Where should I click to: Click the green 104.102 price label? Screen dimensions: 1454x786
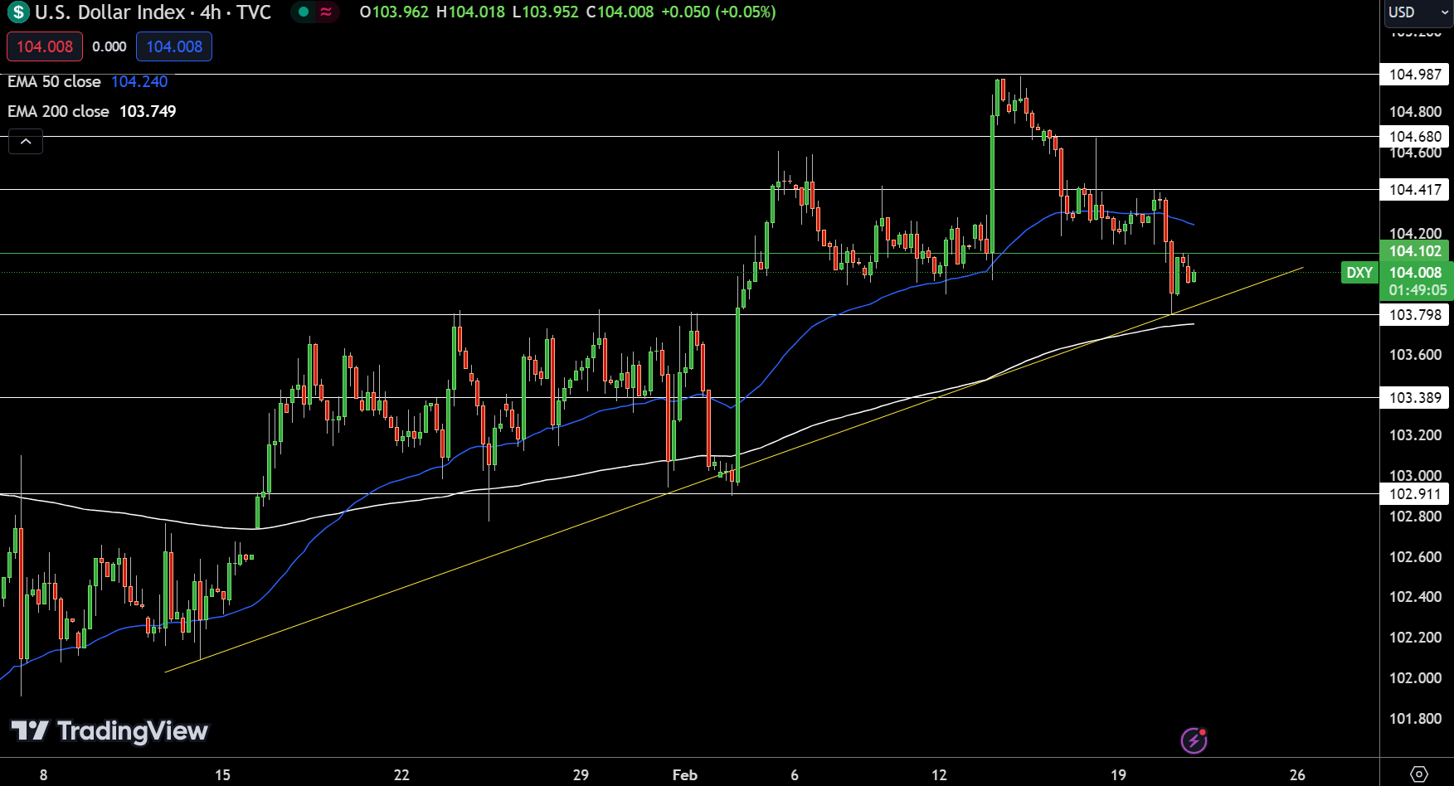(x=1415, y=251)
